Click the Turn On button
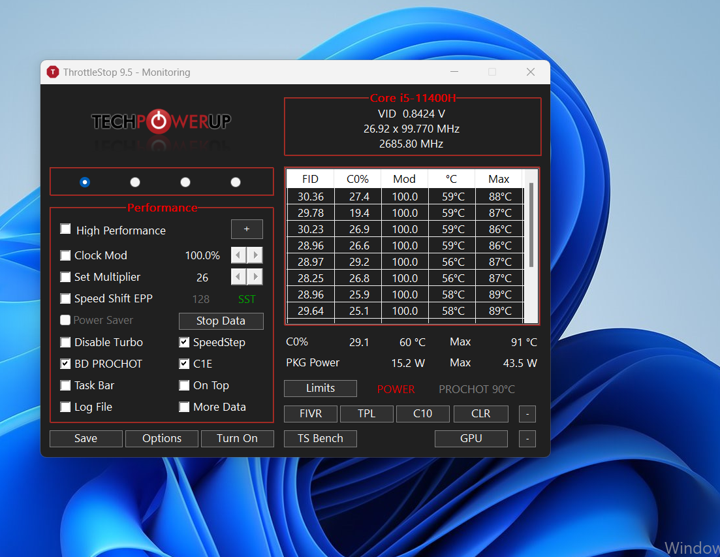This screenshot has height=557, width=720. click(x=237, y=439)
